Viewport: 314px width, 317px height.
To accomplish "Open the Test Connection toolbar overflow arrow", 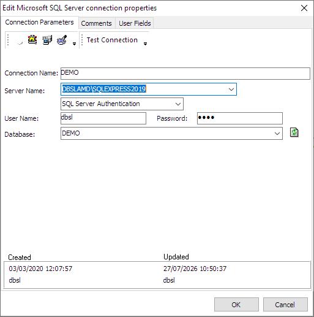I will (x=145, y=44).
